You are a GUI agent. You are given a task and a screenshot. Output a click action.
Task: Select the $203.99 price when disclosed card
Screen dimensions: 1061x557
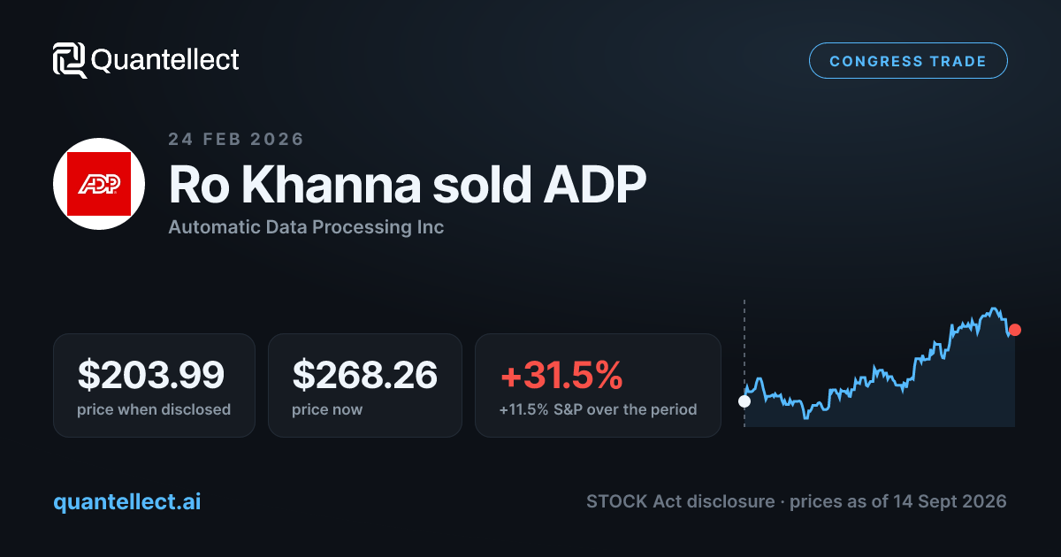154,385
